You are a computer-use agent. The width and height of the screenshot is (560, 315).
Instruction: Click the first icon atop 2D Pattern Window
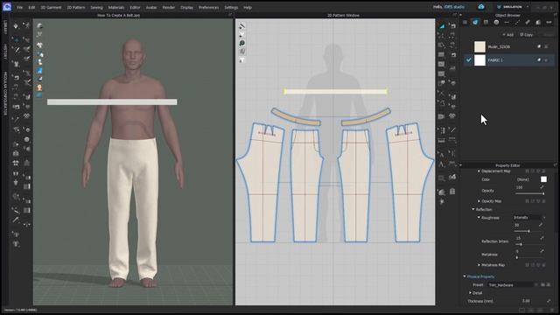pyautogui.click(x=241, y=26)
